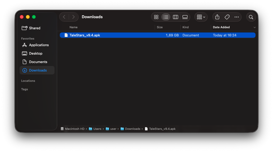Click Downloads in the path bar

tap(133, 129)
